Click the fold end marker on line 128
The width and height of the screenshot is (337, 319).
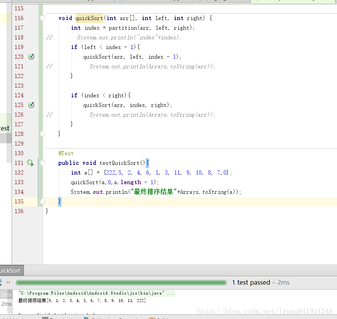coord(43,134)
